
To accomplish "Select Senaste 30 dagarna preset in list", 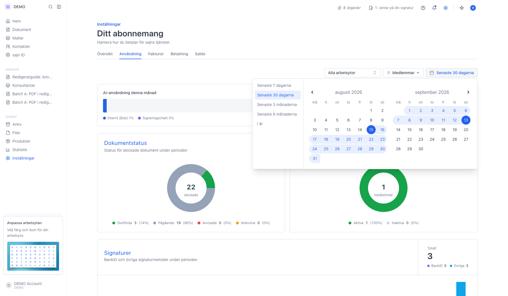I will pyautogui.click(x=278, y=95).
